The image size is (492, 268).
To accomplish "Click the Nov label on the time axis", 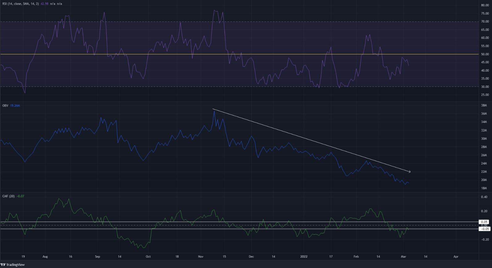I will (201, 256).
